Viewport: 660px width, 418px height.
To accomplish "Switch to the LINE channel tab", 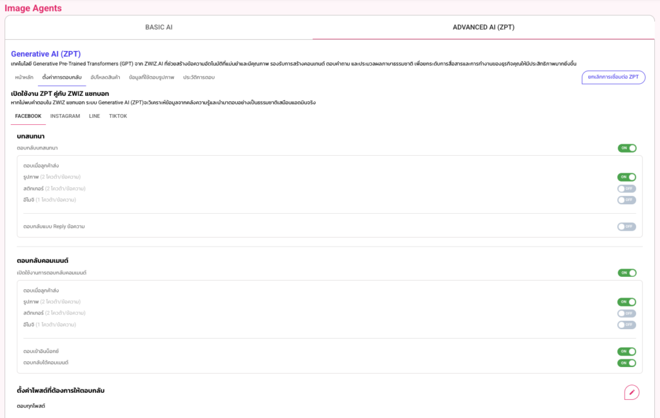I will pos(94,116).
